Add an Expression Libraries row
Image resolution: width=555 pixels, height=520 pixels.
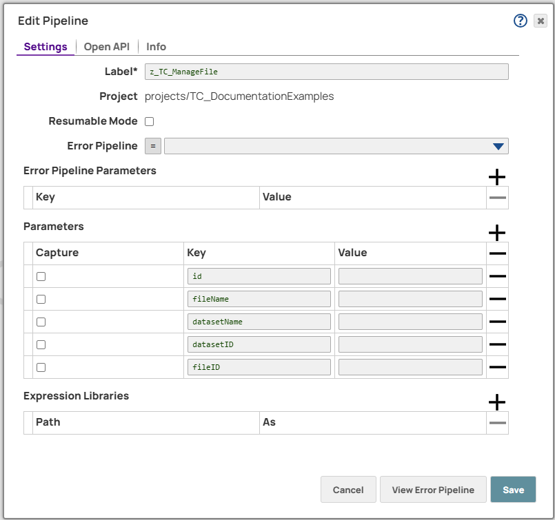[496, 402]
